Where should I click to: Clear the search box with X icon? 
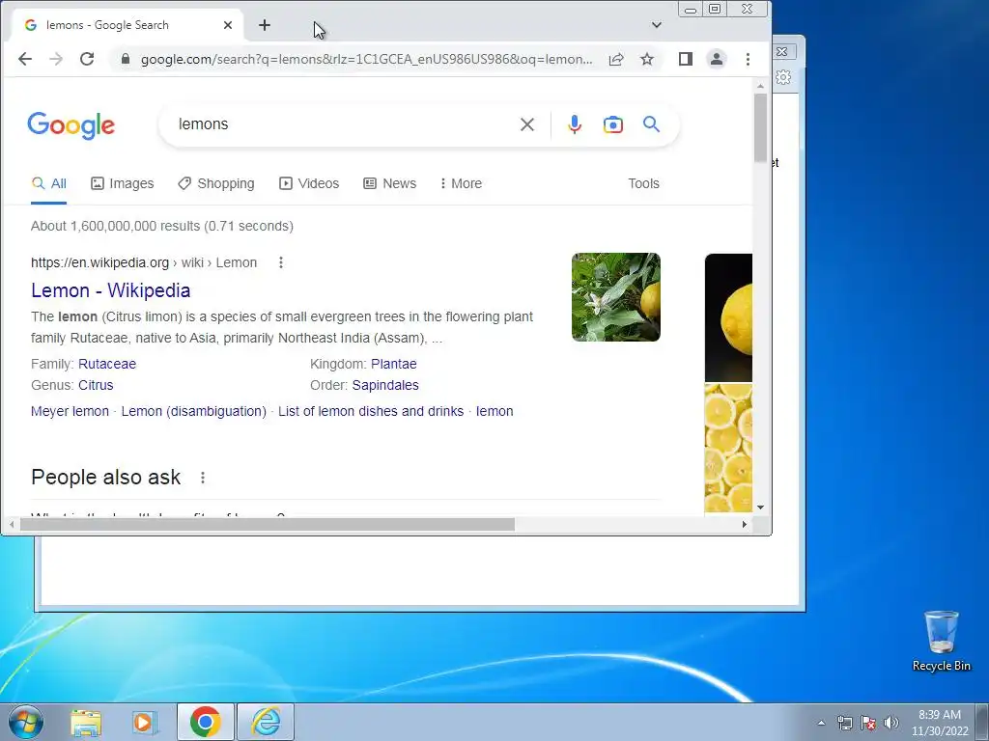(x=527, y=124)
